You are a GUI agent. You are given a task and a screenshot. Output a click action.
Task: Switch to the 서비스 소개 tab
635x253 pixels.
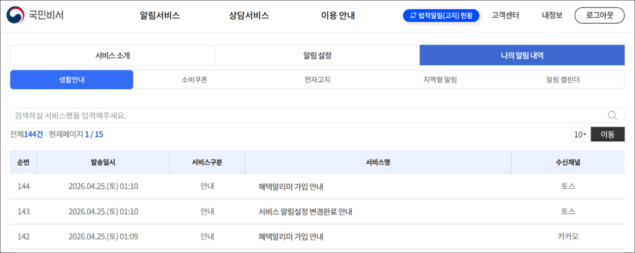pyautogui.click(x=113, y=55)
